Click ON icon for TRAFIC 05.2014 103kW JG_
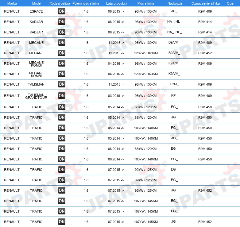 [62, 138]
